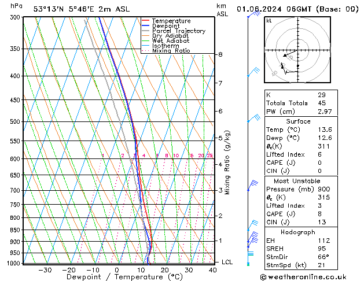Click the Most Unstable CAPE value 8
This screenshot has height=281, width=364.
coord(319,214)
